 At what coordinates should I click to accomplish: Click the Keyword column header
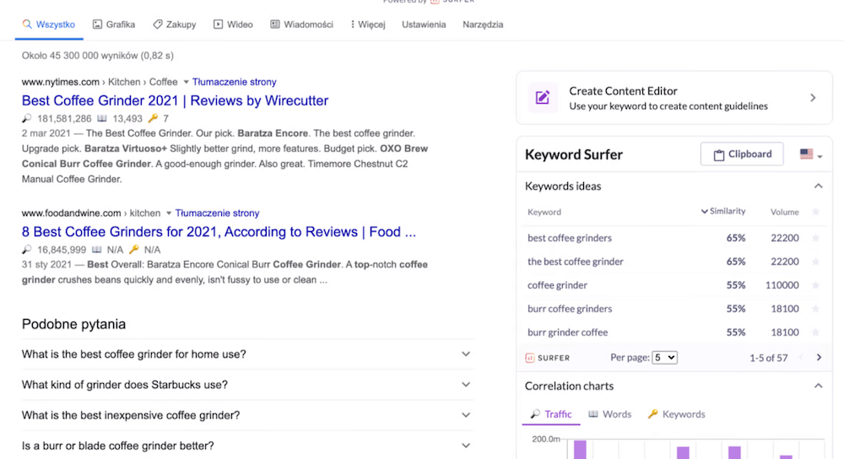click(544, 212)
